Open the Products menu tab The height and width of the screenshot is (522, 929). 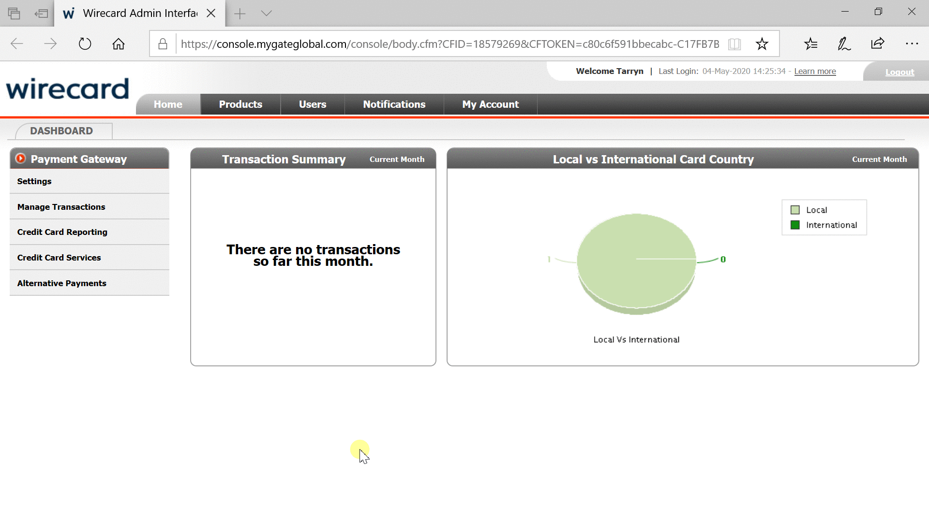coord(240,104)
